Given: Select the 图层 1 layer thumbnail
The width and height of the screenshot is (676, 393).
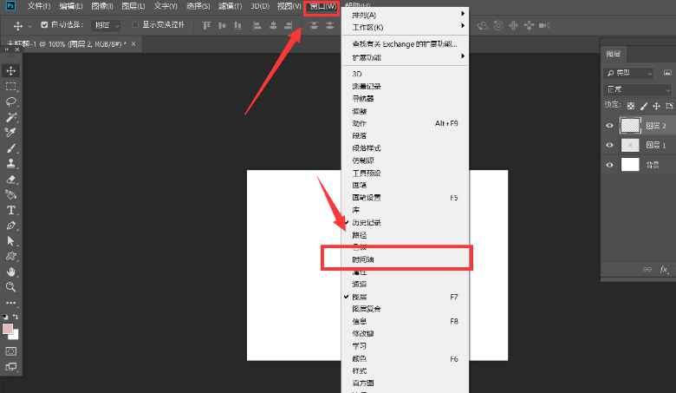Looking at the screenshot, I should 630,145.
